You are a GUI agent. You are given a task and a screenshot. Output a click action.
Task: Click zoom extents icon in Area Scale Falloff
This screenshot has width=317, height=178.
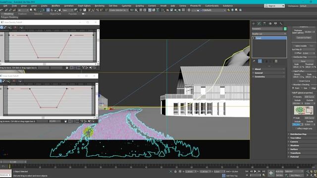coord(70,121)
